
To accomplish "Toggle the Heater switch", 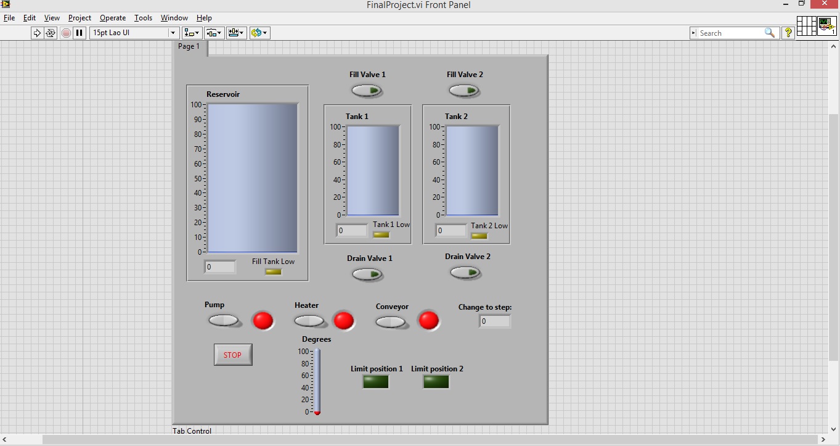I will coord(309,321).
